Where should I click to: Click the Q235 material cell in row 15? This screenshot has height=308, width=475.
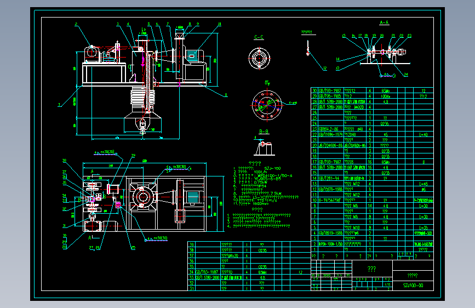[386, 173]
